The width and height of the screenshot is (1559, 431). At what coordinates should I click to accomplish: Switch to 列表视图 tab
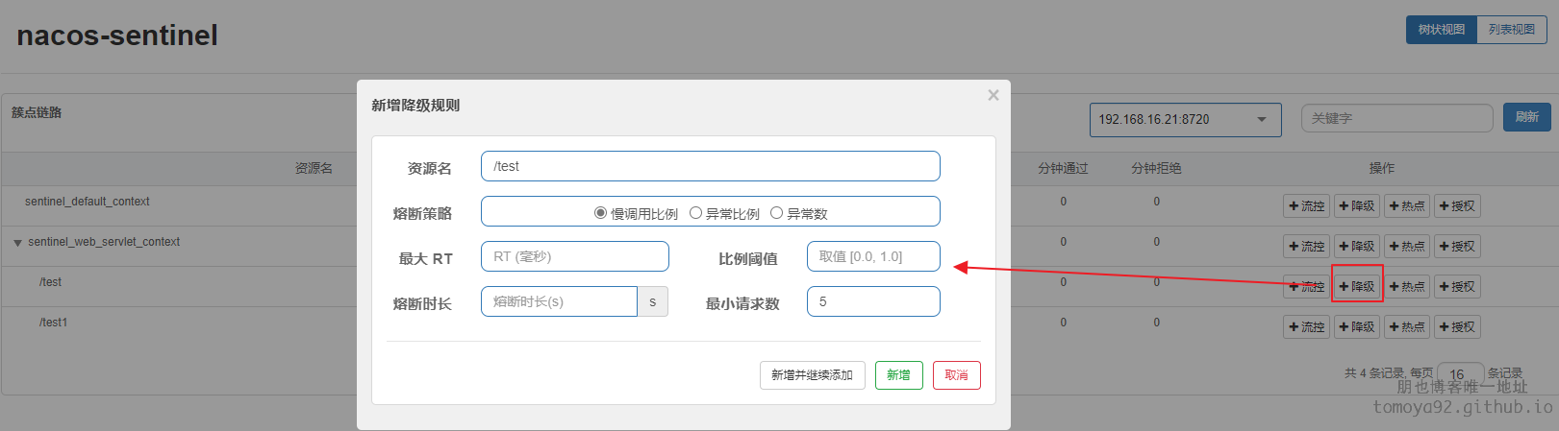click(1512, 30)
